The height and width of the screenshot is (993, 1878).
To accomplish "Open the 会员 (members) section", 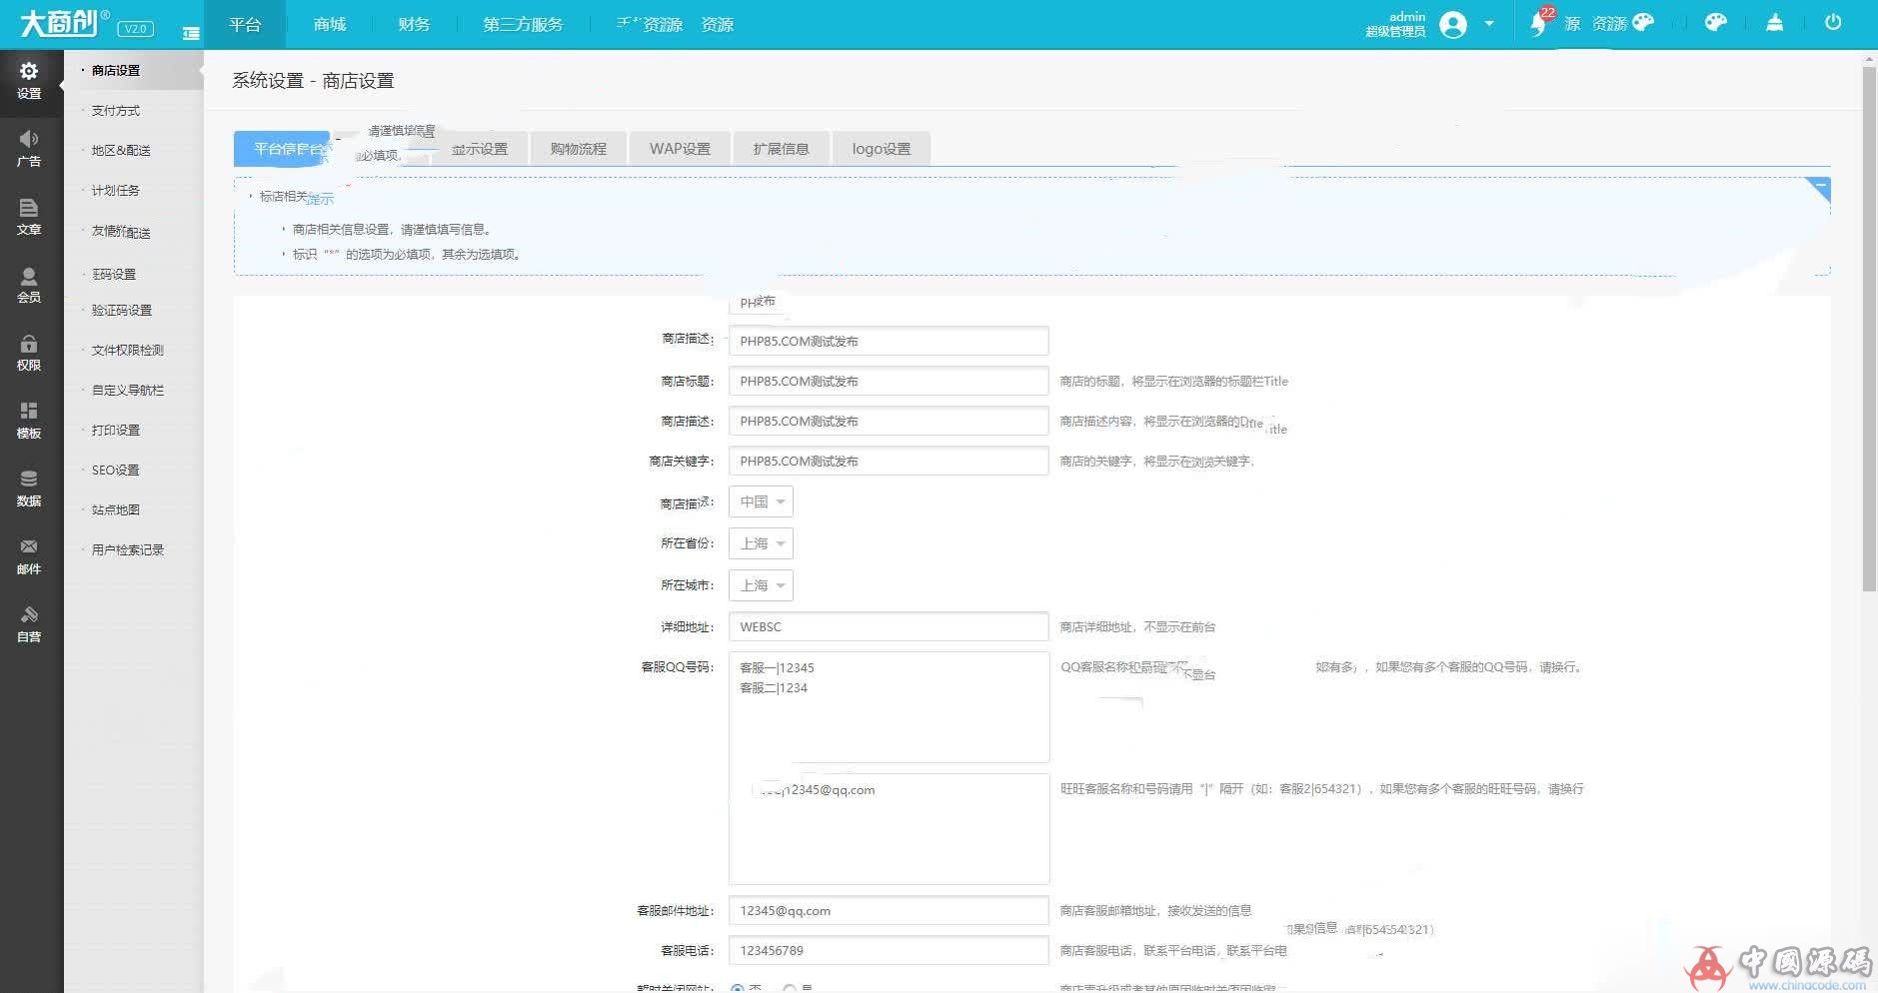I will coord(29,284).
